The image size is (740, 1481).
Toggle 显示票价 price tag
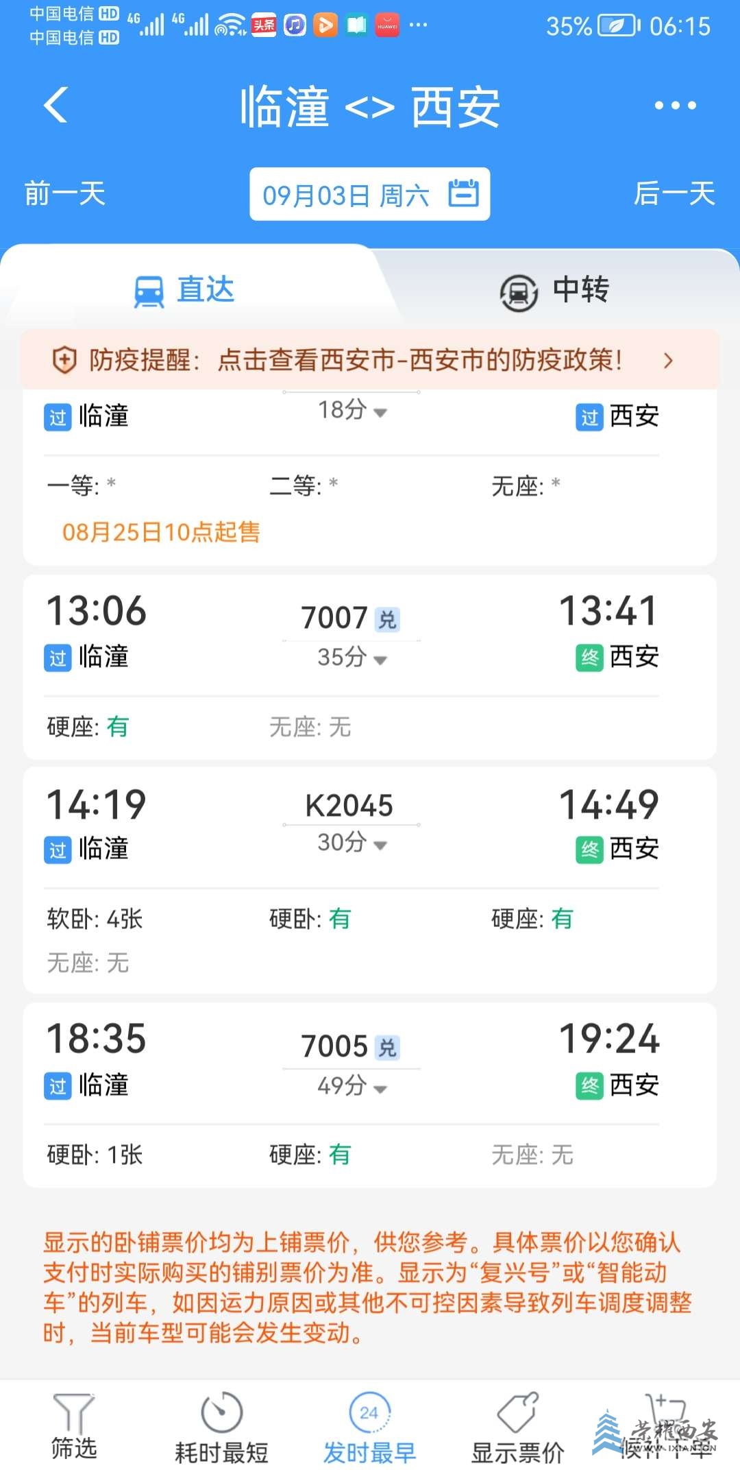pyautogui.click(x=518, y=1412)
